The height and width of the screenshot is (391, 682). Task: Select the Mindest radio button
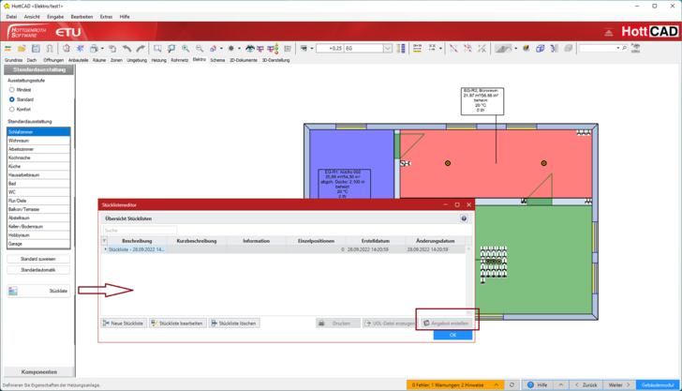click(12, 90)
